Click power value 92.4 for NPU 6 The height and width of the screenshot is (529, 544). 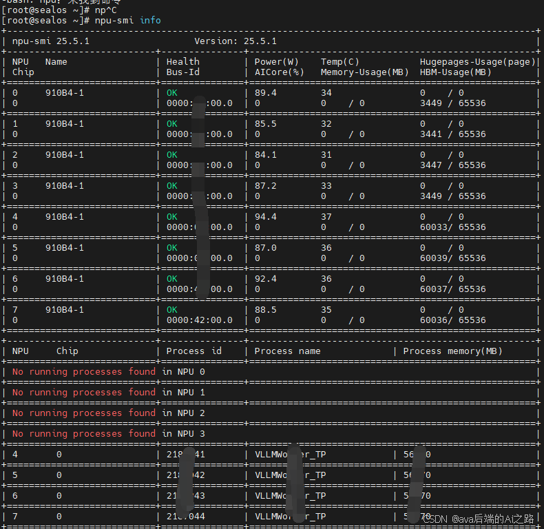265,279
